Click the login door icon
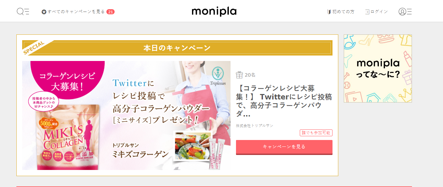 click(367, 12)
